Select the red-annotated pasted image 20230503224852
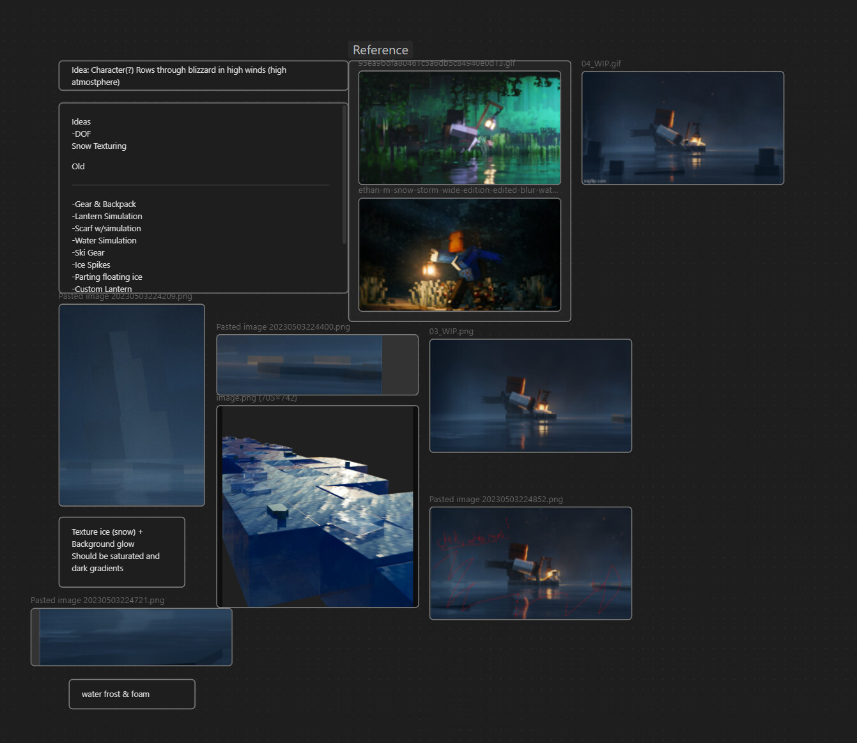This screenshot has width=857, height=743. [x=530, y=563]
